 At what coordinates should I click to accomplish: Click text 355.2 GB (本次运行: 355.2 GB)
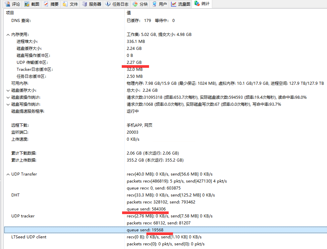pyautogui.click(x=155, y=160)
